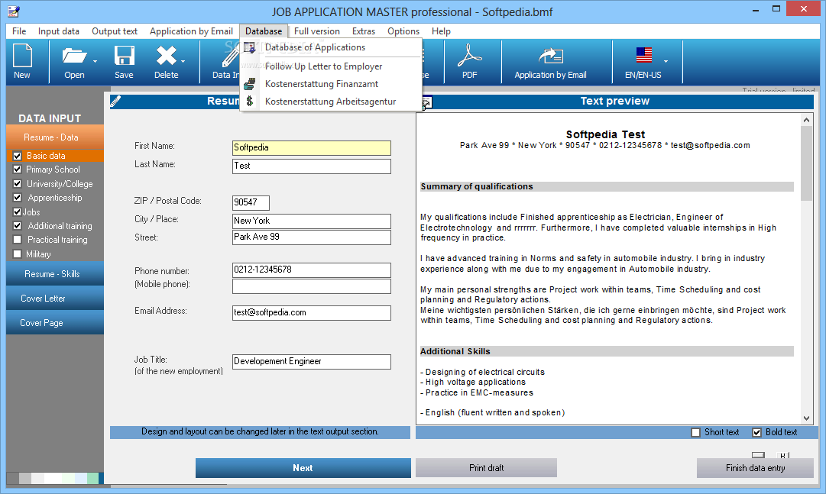This screenshot has width=826, height=494.
Task: Expand the language dropdown arrow next to the flag
Action: coord(666,62)
